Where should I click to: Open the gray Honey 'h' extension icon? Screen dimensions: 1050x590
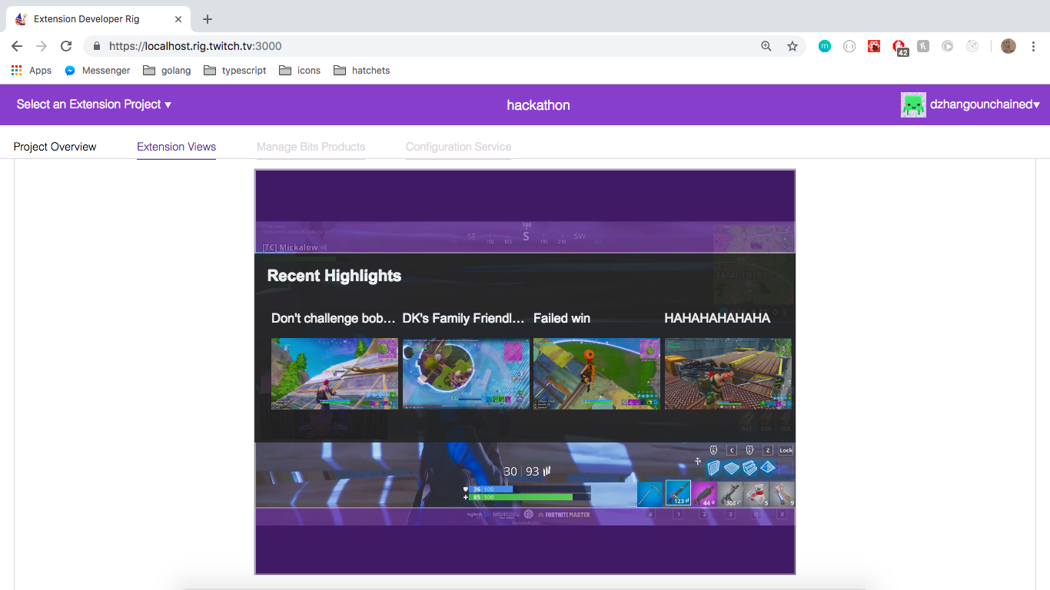click(923, 46)
